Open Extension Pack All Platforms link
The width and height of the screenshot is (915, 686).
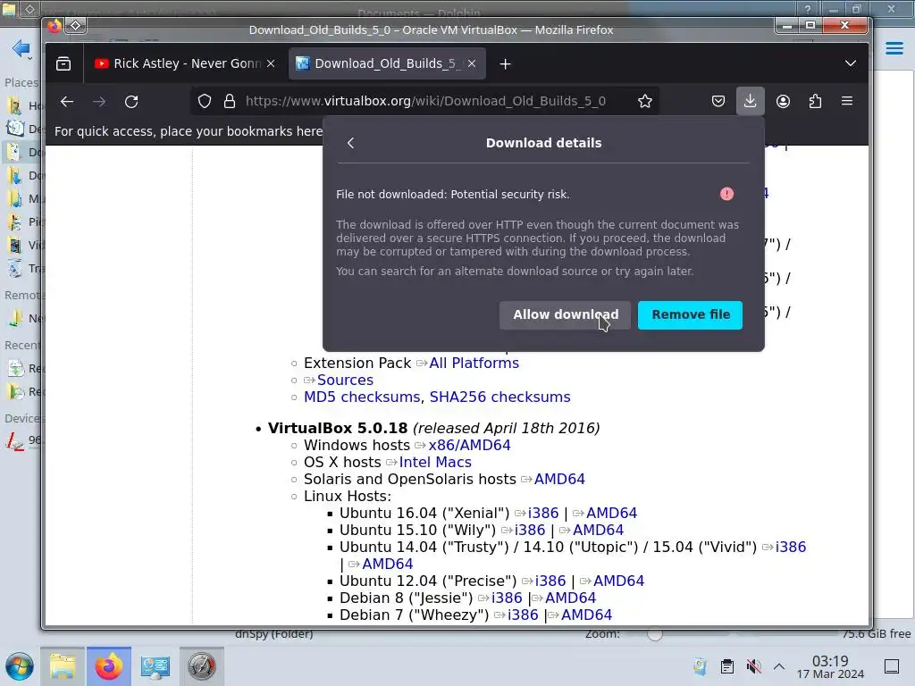tap(474, 363)
